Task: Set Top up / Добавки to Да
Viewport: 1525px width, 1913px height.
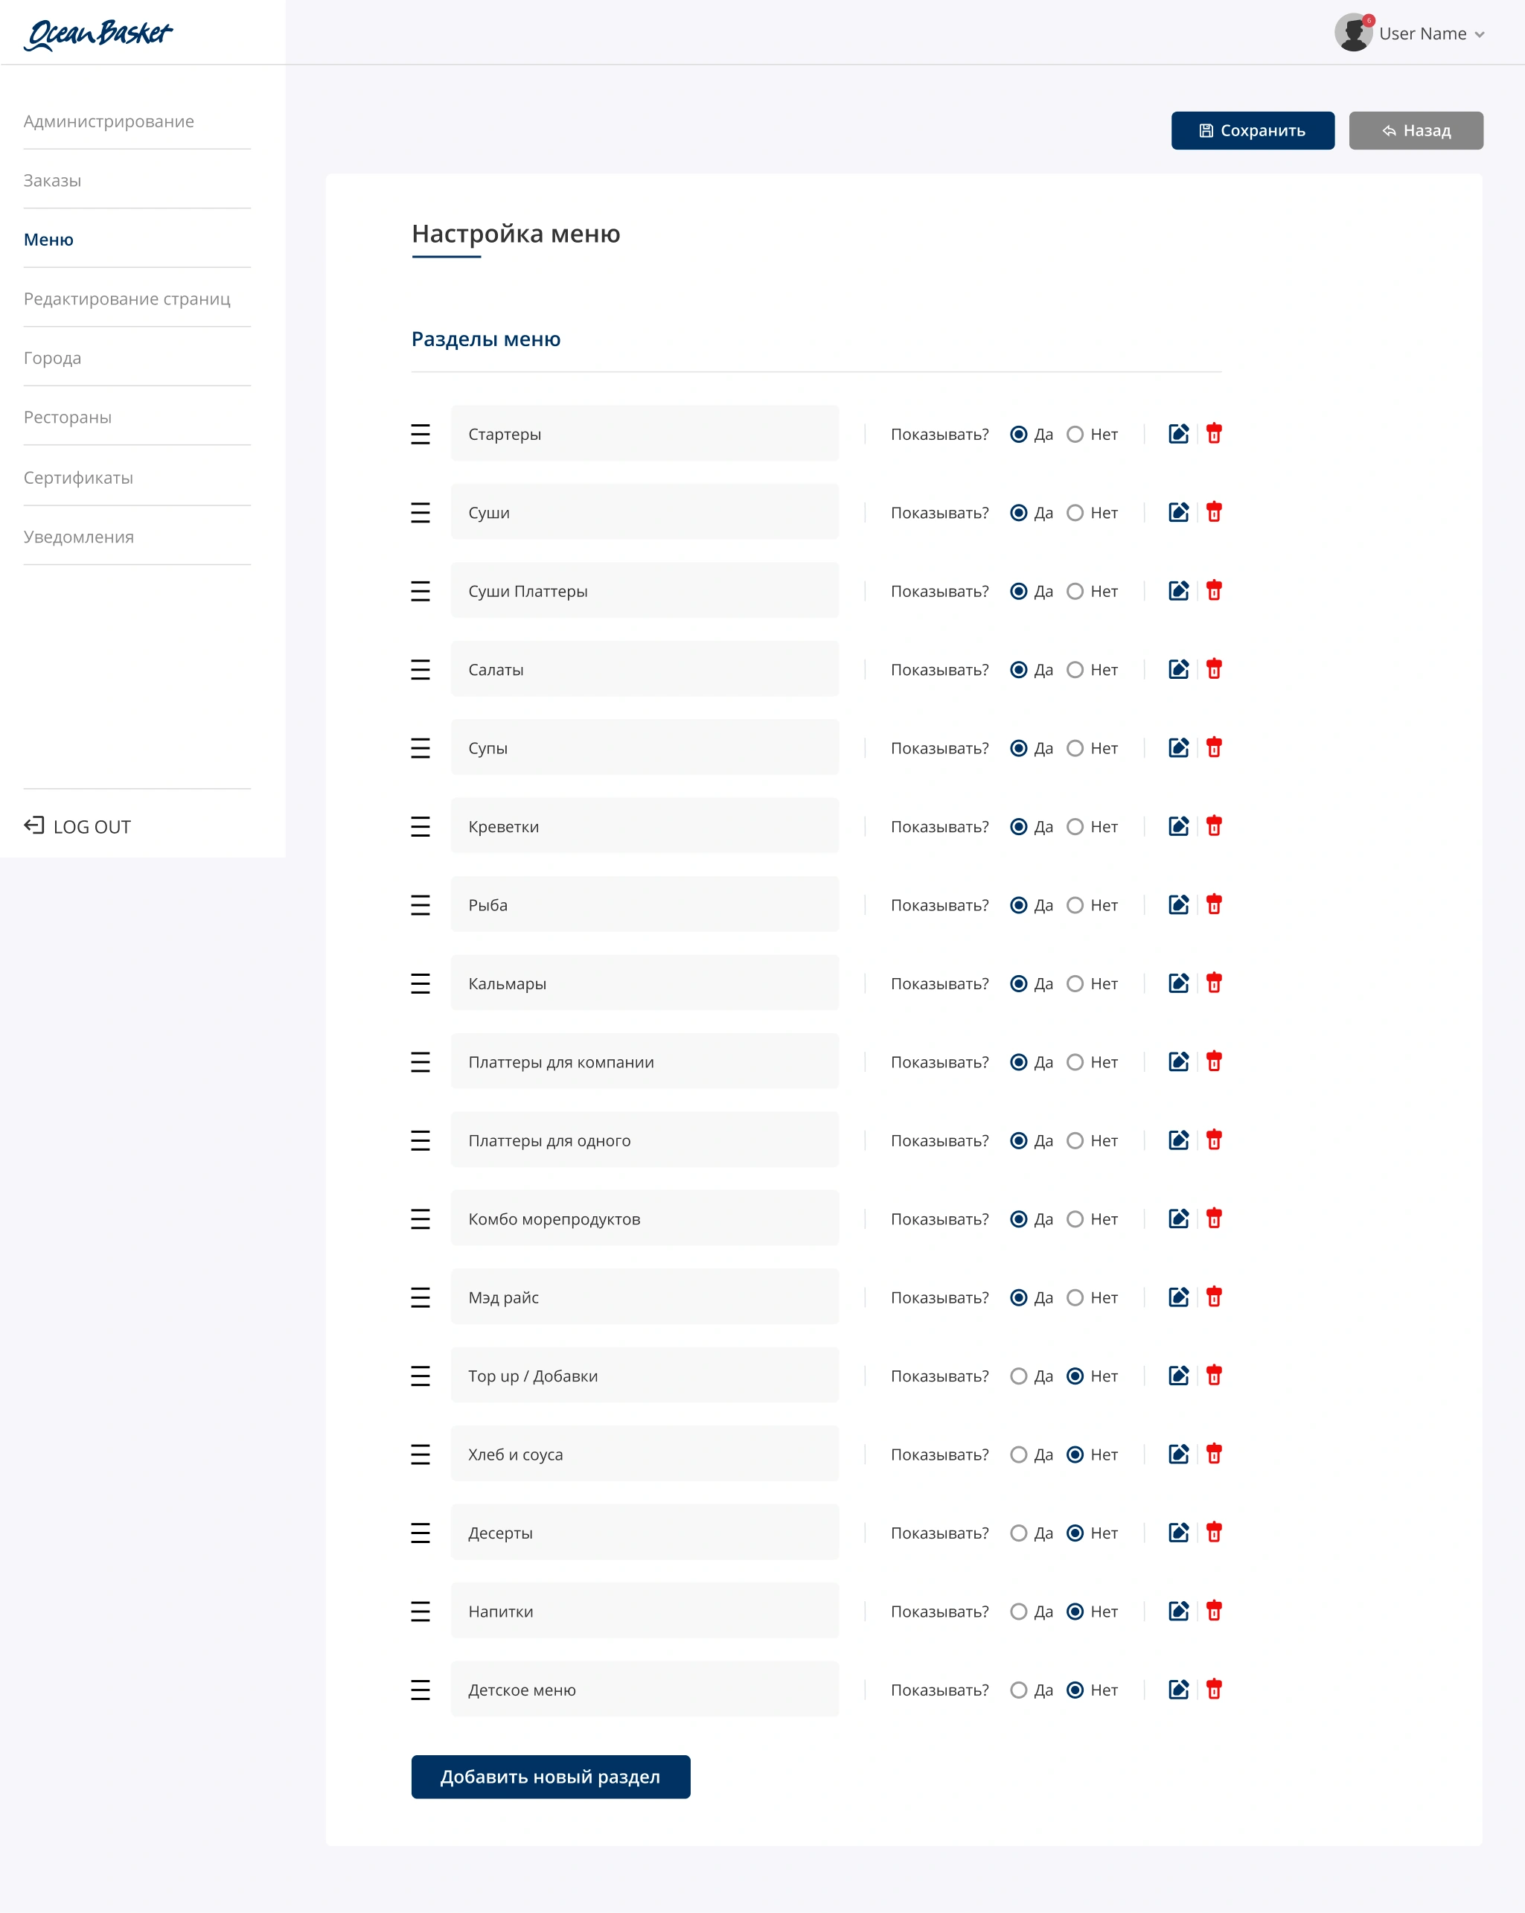Action: (x=1018, y=1376)
